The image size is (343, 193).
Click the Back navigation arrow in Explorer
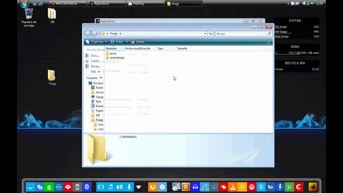coord(87,34)
